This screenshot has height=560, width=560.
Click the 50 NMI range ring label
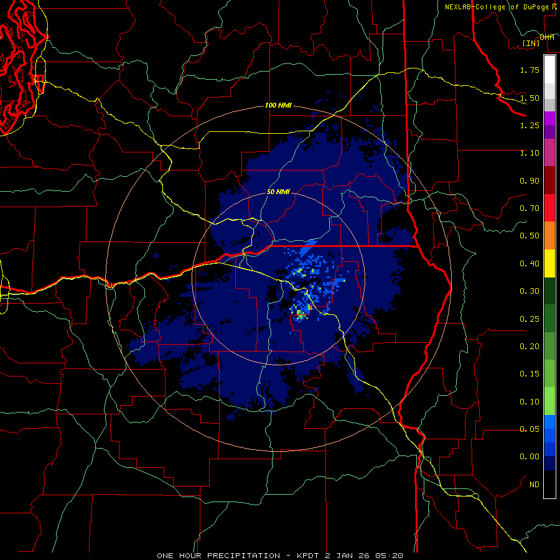point(278,192)
